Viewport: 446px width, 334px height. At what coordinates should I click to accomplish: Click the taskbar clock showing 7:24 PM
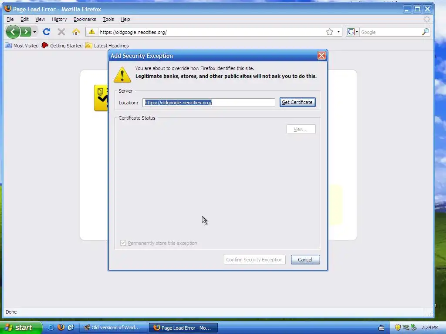(429, 327)
